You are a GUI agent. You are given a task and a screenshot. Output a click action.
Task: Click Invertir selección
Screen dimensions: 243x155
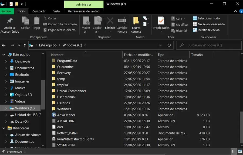point(206,30)
